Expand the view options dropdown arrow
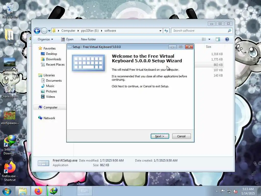The width and height of the screenshot is (261, 196). 210,39
